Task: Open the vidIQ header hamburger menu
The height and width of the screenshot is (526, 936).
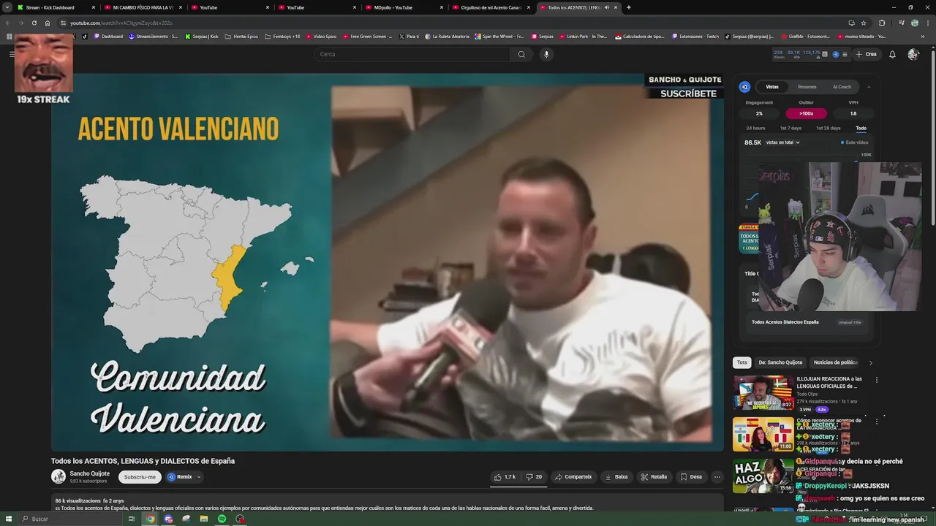Action: pos(845,54)
